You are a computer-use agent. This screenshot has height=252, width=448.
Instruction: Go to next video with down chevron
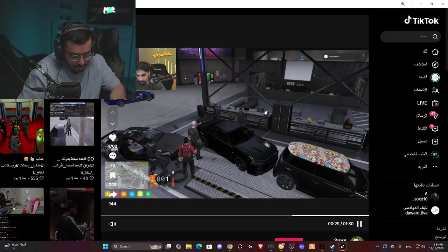[112, 124]
